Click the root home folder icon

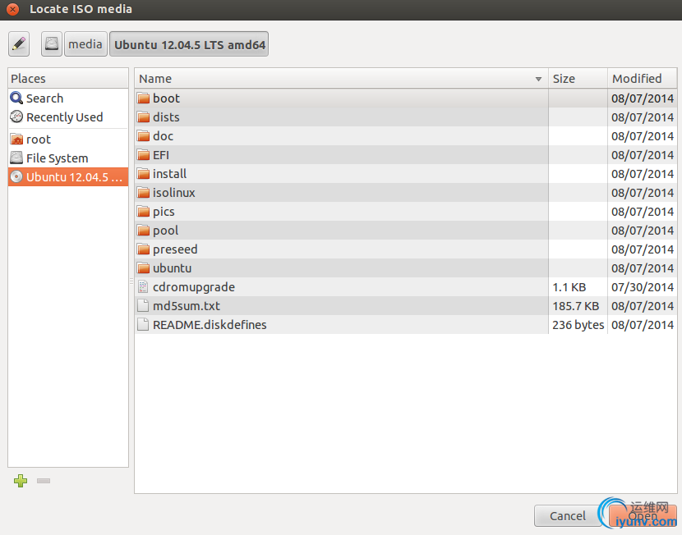pyautogui.click(x=16, y=139)
